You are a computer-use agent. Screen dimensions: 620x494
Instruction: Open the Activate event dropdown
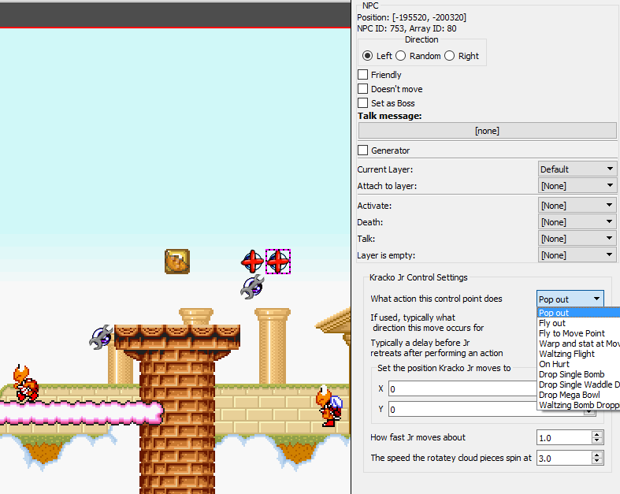577,206
